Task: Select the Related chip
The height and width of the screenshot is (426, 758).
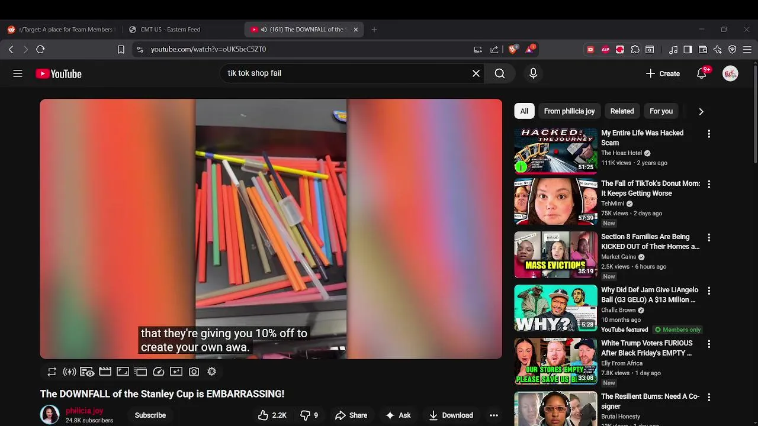Action: click(622, 111)
